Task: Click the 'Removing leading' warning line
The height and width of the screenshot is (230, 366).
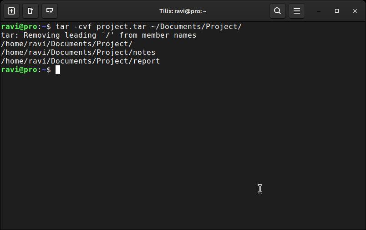Action: pos(99,35)
